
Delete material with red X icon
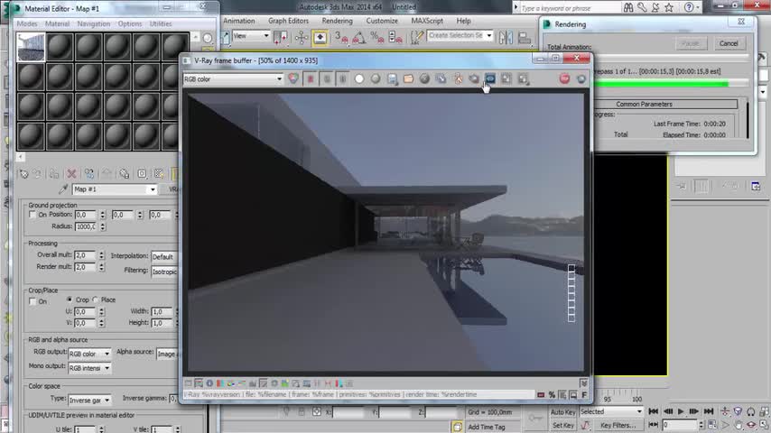[x=71, y=173]
